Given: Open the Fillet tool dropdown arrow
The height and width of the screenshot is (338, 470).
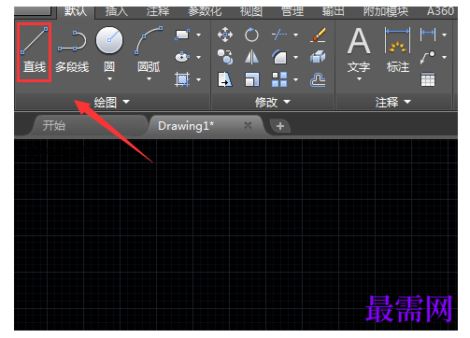Looking at the screenshot, I should point(295,57).
